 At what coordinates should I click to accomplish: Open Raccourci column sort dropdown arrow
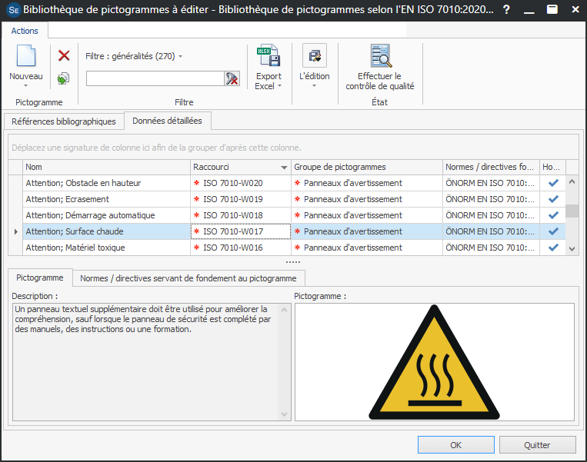(284, 168)
